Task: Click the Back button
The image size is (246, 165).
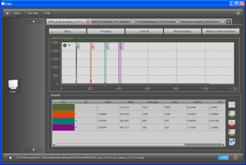Action: click(67, 31)
